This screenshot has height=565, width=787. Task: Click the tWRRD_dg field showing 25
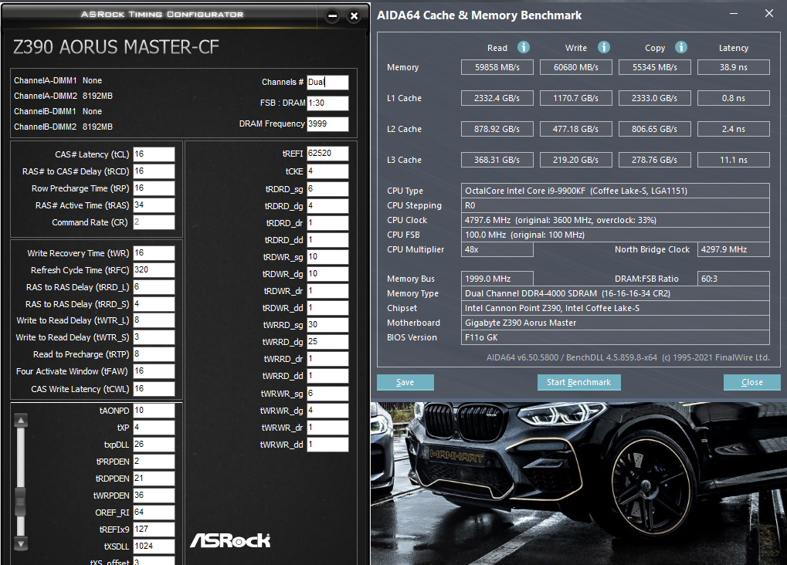327,342
